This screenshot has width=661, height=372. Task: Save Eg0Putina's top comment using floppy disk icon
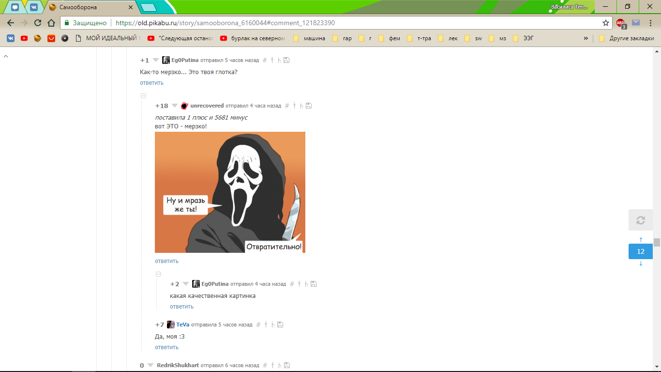(286, 60)
